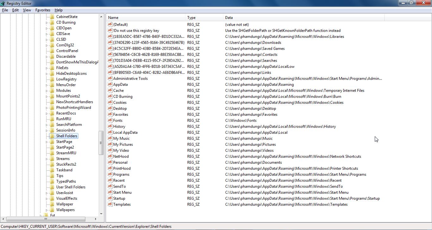Select the Local AppData value name
Screen dimensions: 432x230
[x=125, y=133]
